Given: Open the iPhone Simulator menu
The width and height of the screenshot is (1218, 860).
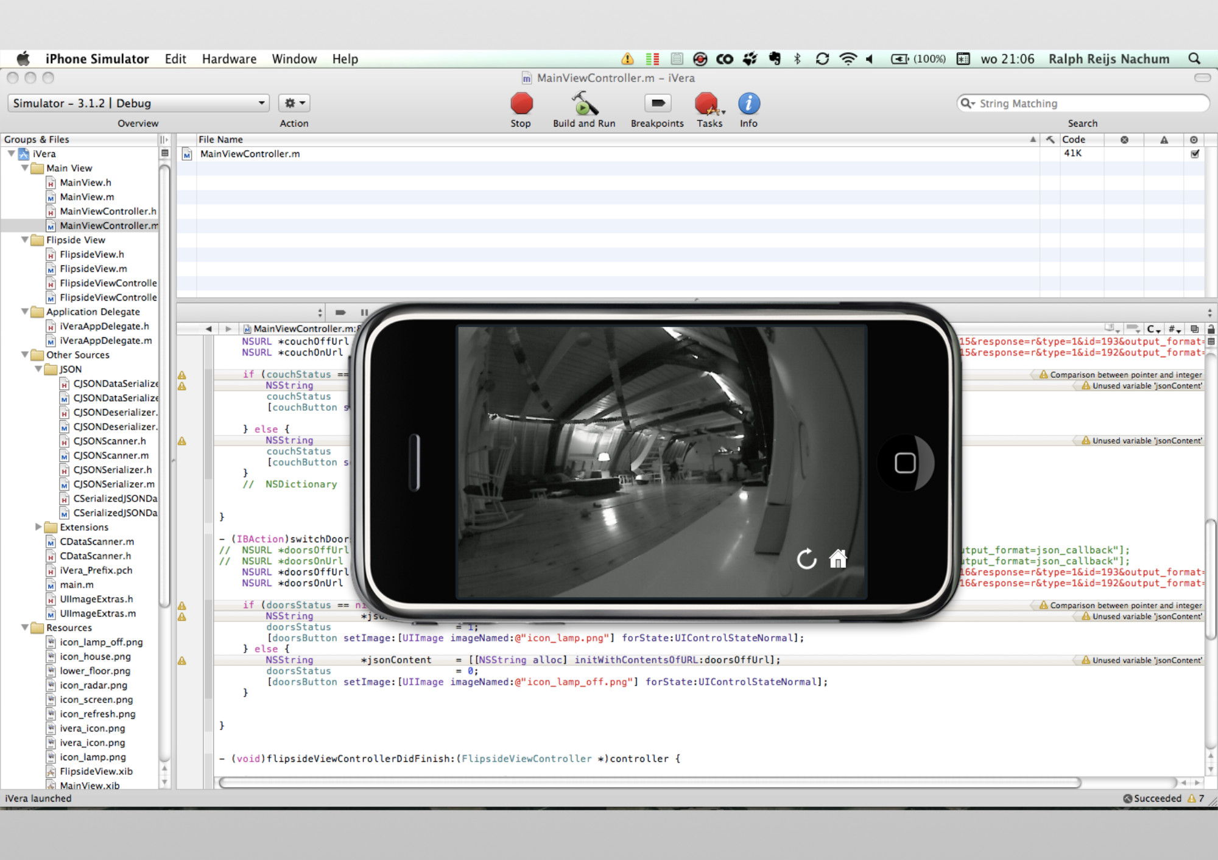Looking at the screenshot, I should (97, 59).
